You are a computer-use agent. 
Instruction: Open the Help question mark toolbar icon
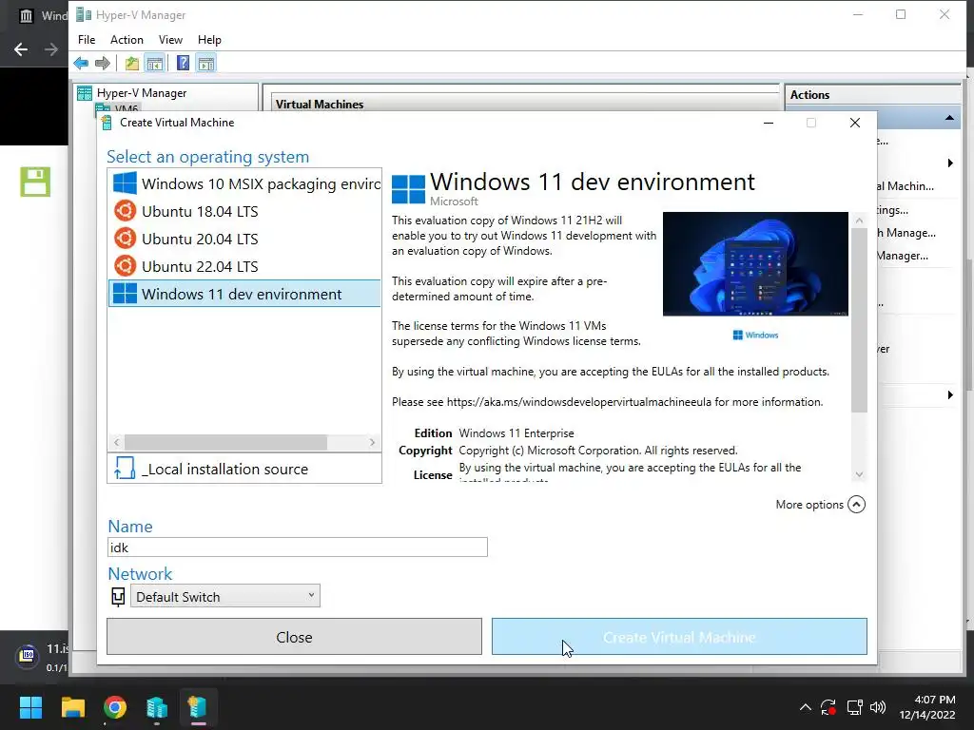tap(183, 63)
